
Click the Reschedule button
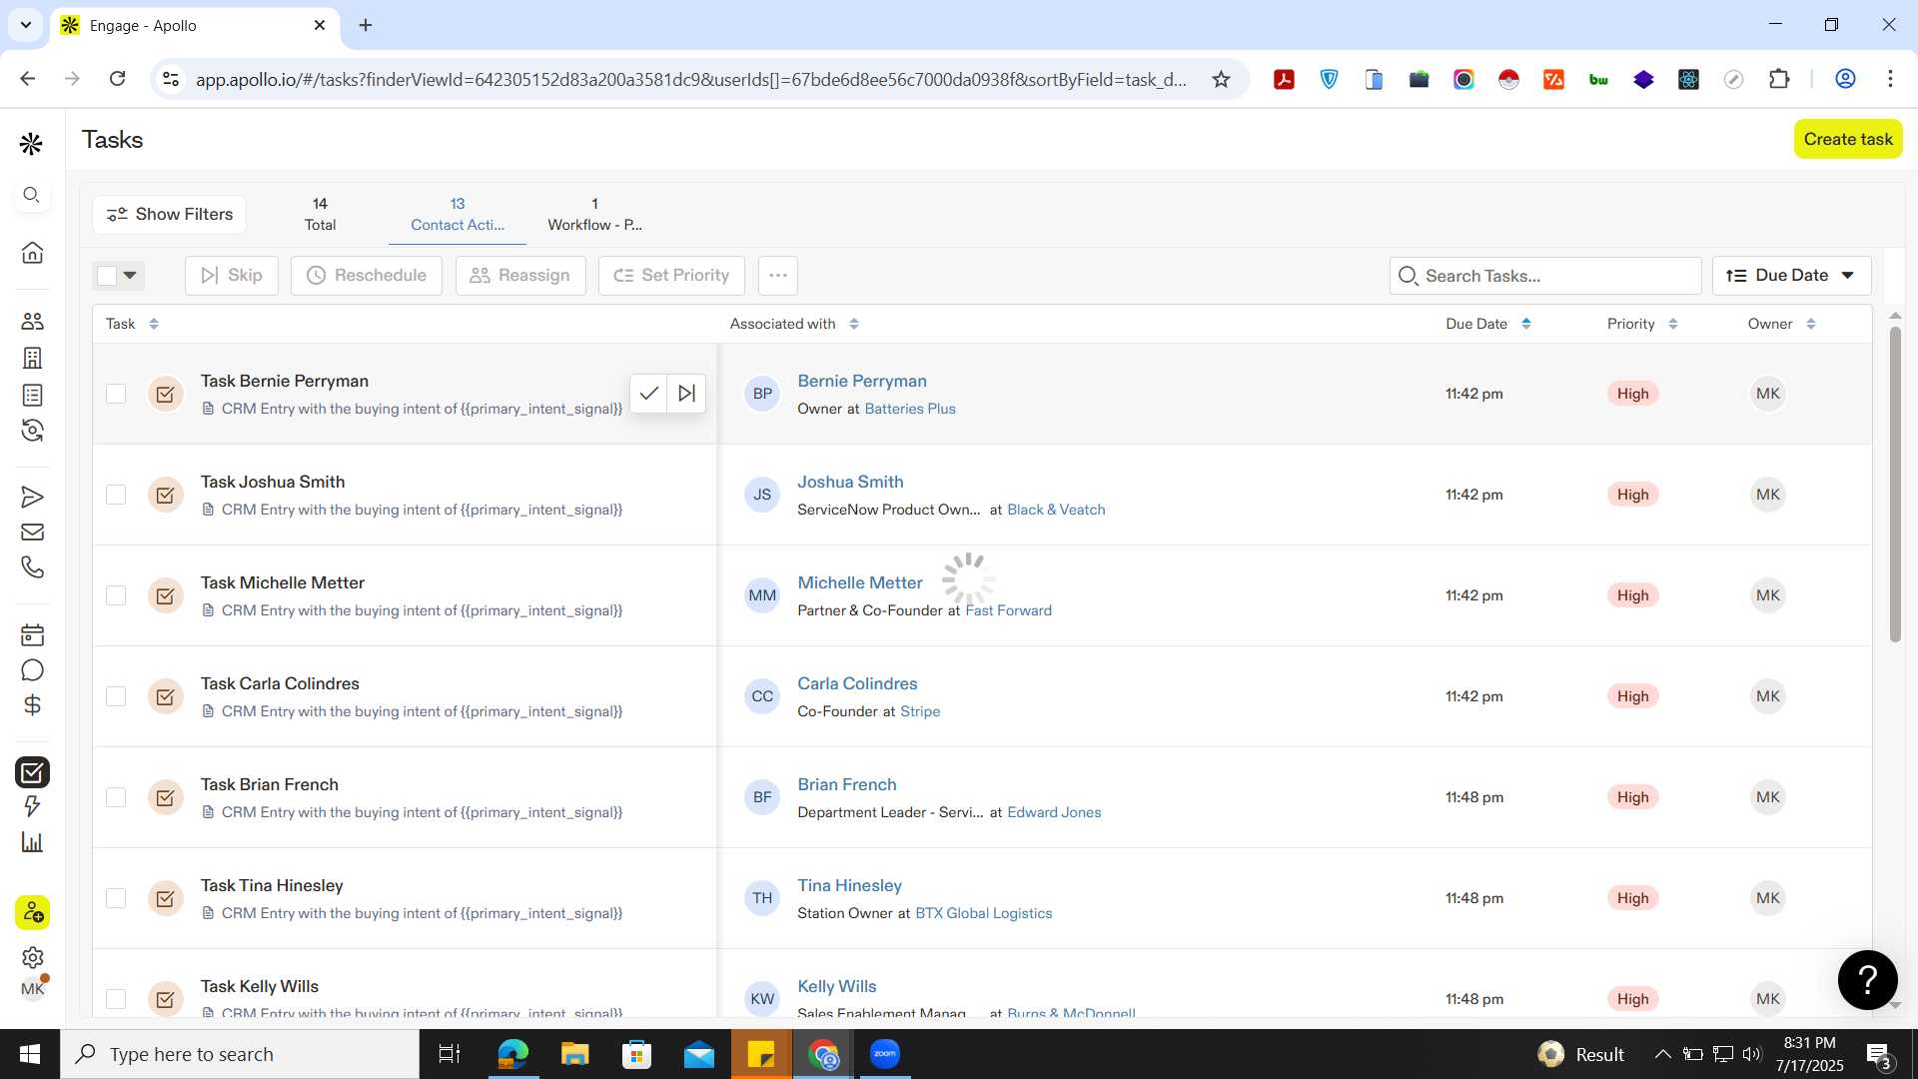click(367, 275)
